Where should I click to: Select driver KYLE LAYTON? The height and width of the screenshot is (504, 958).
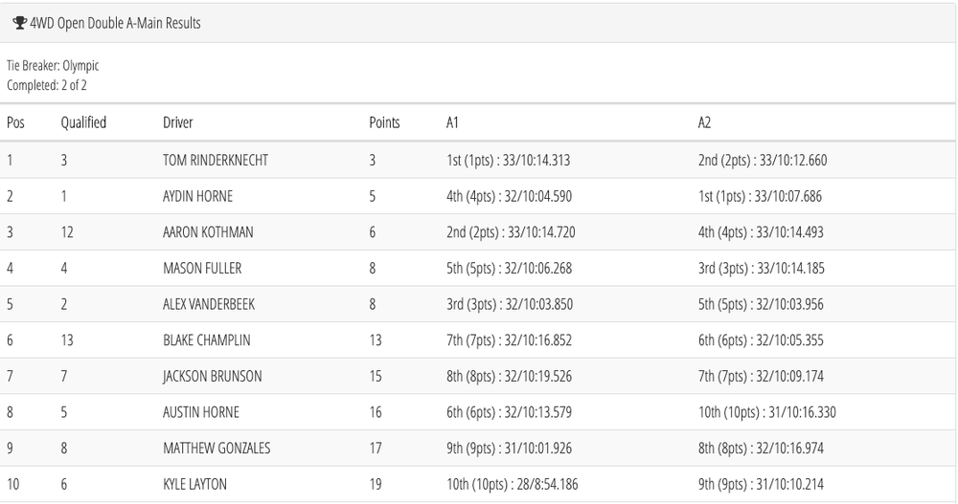point(195,485)
